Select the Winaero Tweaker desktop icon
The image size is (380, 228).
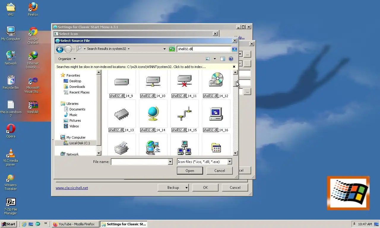coord(11,182)
